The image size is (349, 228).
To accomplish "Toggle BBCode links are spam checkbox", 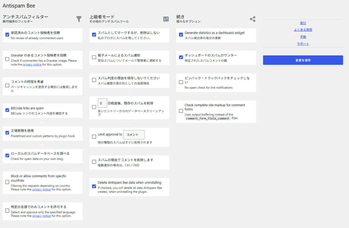I will pyautogui.click(x=7, y=110).
